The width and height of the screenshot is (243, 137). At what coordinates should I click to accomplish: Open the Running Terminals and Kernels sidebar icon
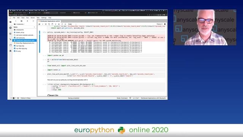[x=10, y=28]
